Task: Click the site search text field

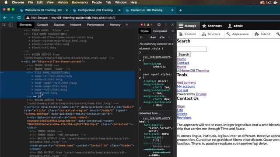Action: pyautogui.click(x=192, y=49)
